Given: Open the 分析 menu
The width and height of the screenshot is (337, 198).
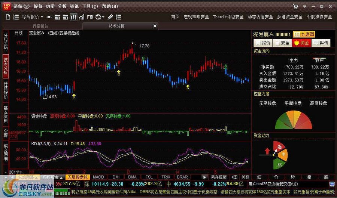Looking at the screenshot, I should [62, 6].
